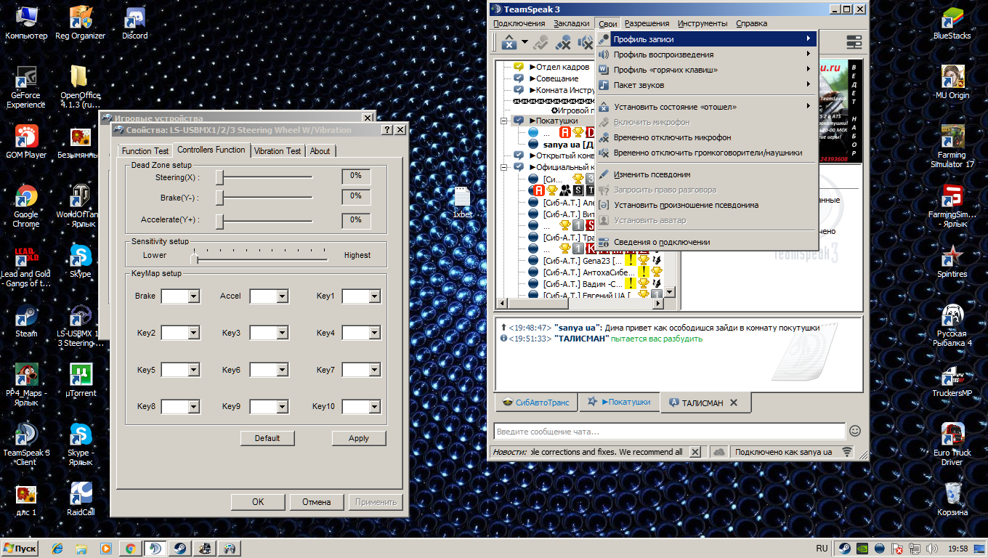
Task: Switch to the Vibration Test tab
Action: pyautogui.click(x=278, y=151)
